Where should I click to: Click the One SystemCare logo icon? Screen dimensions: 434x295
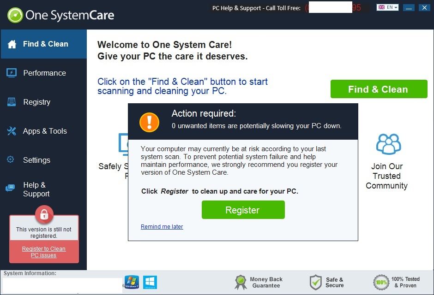coord(15,15)
